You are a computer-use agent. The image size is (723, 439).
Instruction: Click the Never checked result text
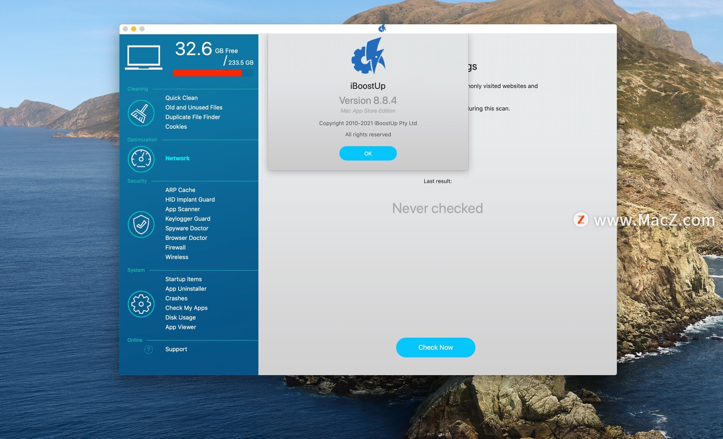coord(437,208)
